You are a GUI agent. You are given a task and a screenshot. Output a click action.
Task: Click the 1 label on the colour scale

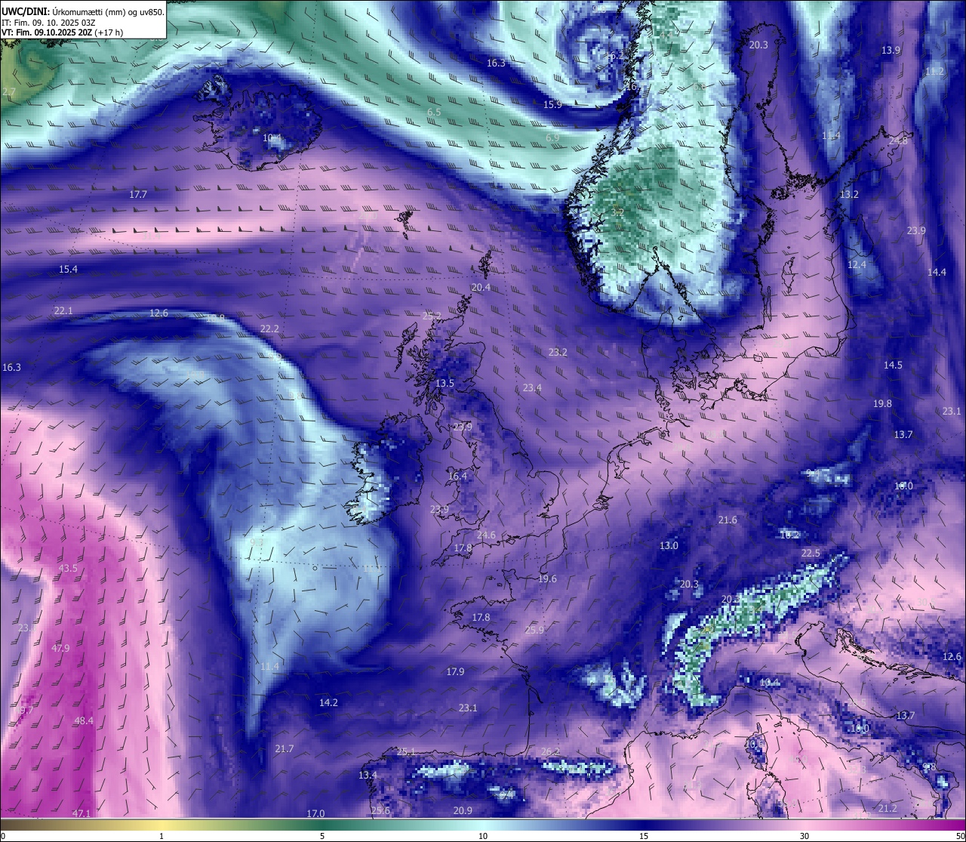pos(162,836)
